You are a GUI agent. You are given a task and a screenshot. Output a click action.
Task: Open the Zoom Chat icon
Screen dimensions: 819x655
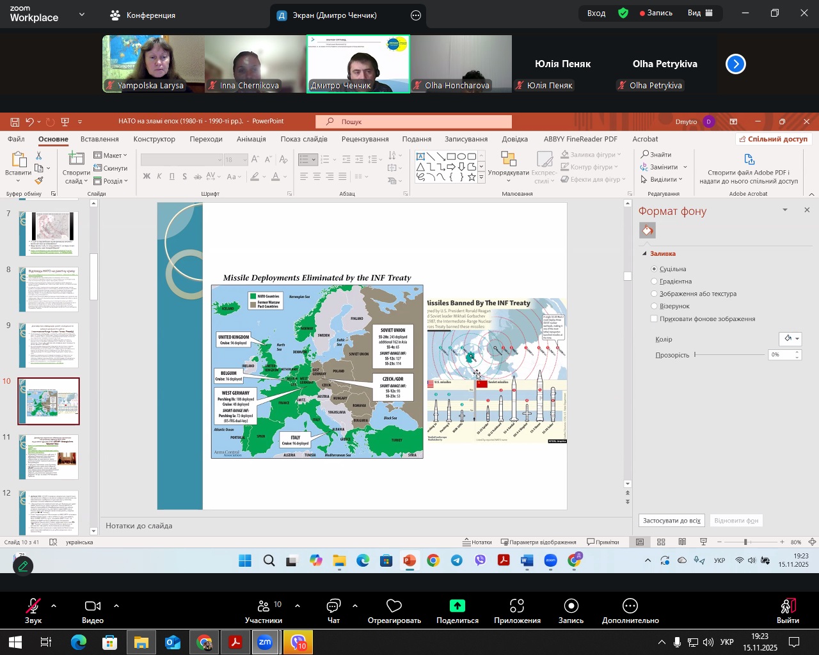tap(333, 606)
